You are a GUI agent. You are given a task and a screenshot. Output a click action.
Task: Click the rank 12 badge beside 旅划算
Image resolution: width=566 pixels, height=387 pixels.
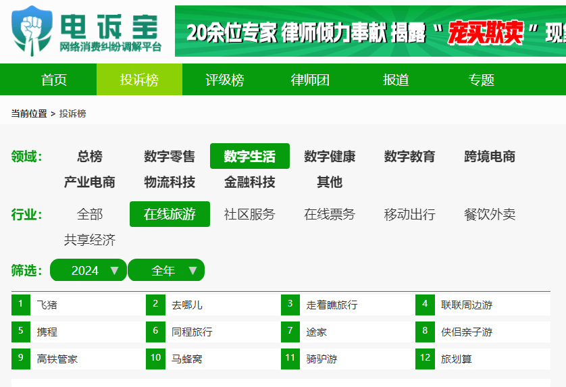coord(425,359)
